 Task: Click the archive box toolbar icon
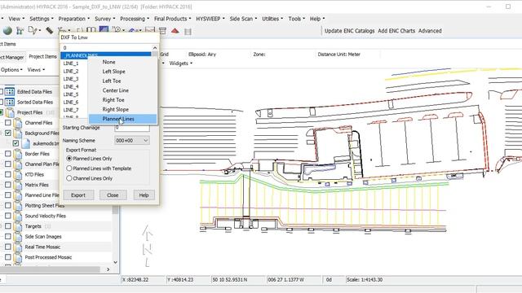[x=162, y=31]
